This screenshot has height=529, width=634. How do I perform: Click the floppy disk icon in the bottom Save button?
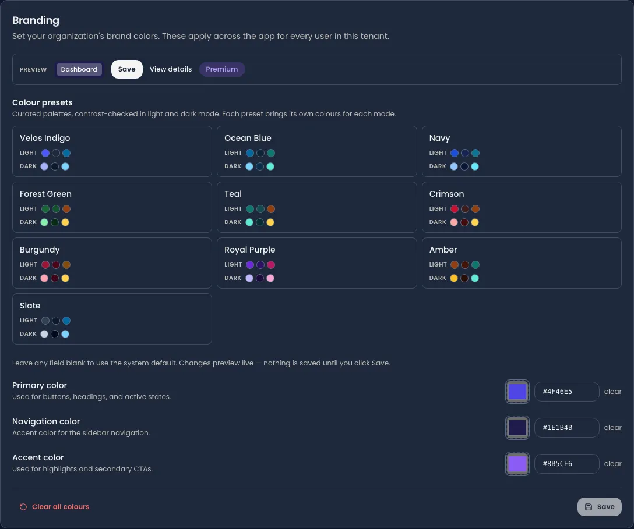[589, 507]
